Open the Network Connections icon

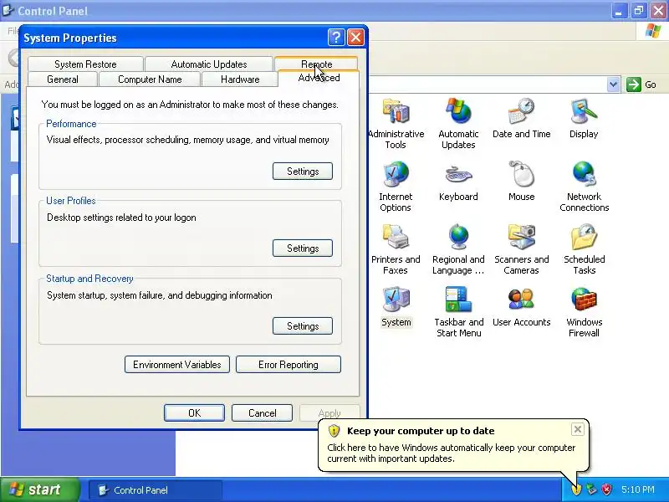pos(584,187)
